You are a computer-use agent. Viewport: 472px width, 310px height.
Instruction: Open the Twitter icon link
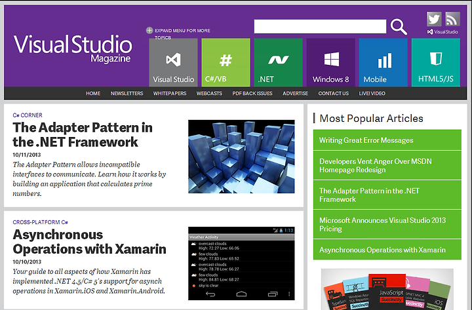point(434,19)
